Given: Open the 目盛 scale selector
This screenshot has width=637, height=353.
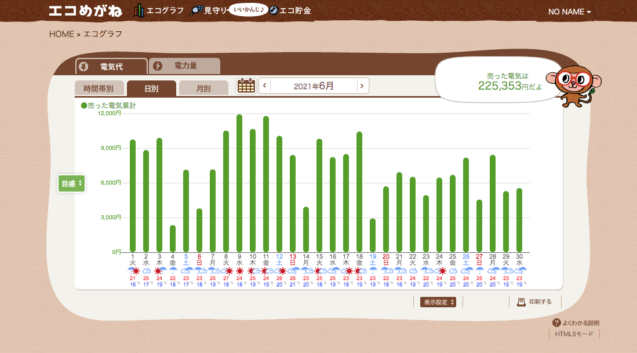Looking at the screenshot, I should point(71,183).
